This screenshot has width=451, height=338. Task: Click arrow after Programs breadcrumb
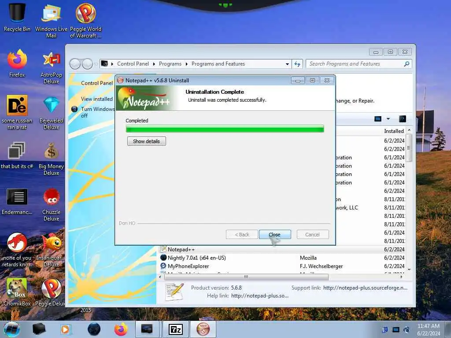click(x=186, y=64)
